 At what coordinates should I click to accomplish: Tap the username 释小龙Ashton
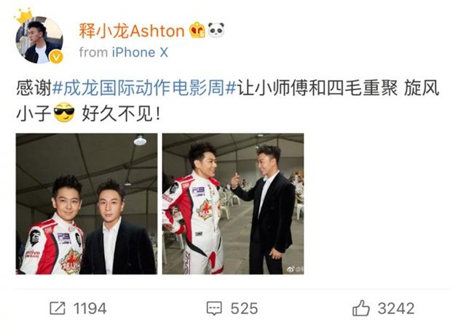132,31
